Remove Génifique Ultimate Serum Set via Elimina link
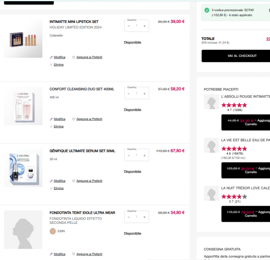This screenshot has height=260, width=270. tap(59, 188)
